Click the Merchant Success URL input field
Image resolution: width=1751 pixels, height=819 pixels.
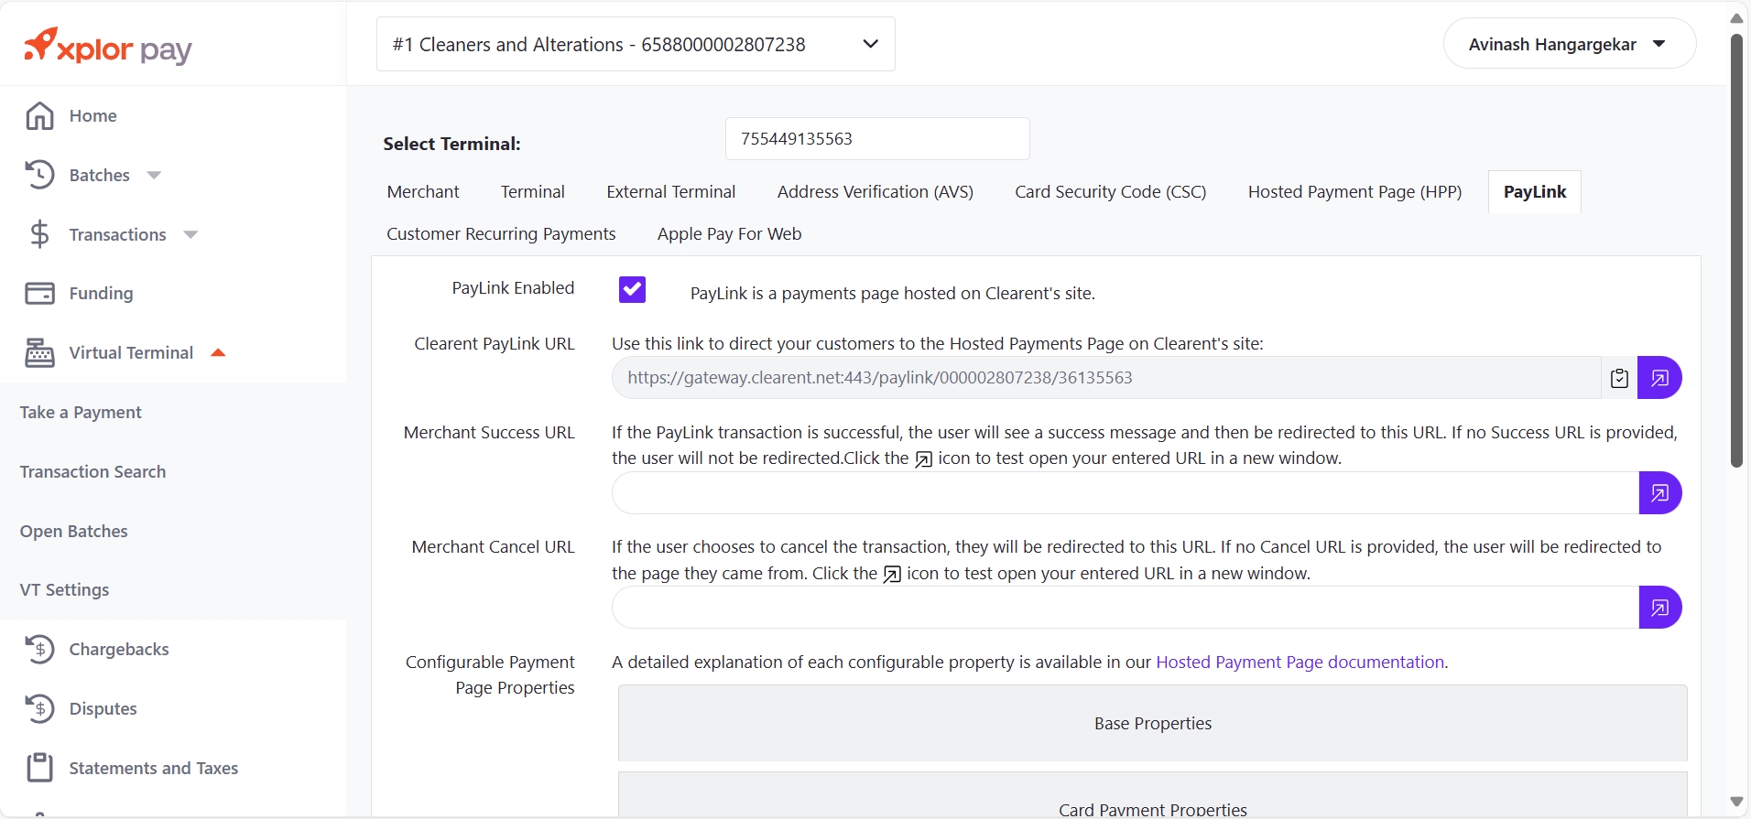1125,493
